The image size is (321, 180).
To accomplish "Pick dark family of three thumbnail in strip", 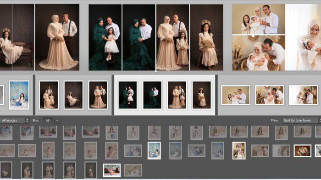I will (49, 95).
